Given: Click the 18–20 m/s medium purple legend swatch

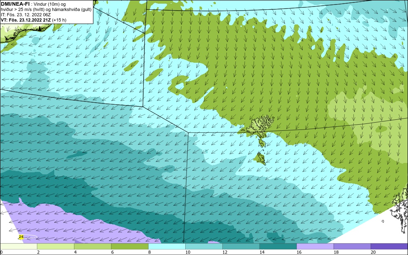Looking at the screenshot, I should (353, 246).
